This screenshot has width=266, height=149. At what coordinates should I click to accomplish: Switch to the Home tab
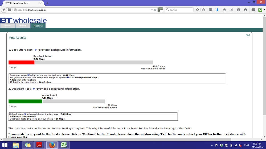click(x=7, y=25)
